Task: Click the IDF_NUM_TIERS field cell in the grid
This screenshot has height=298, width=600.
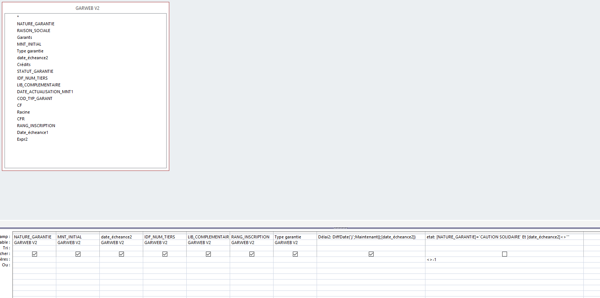Action: (165, 237)
